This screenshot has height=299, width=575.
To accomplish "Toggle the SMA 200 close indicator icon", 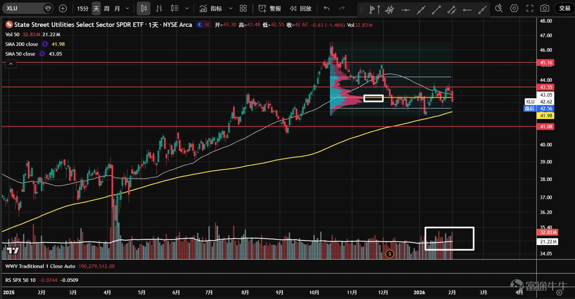I will [45, 44].
